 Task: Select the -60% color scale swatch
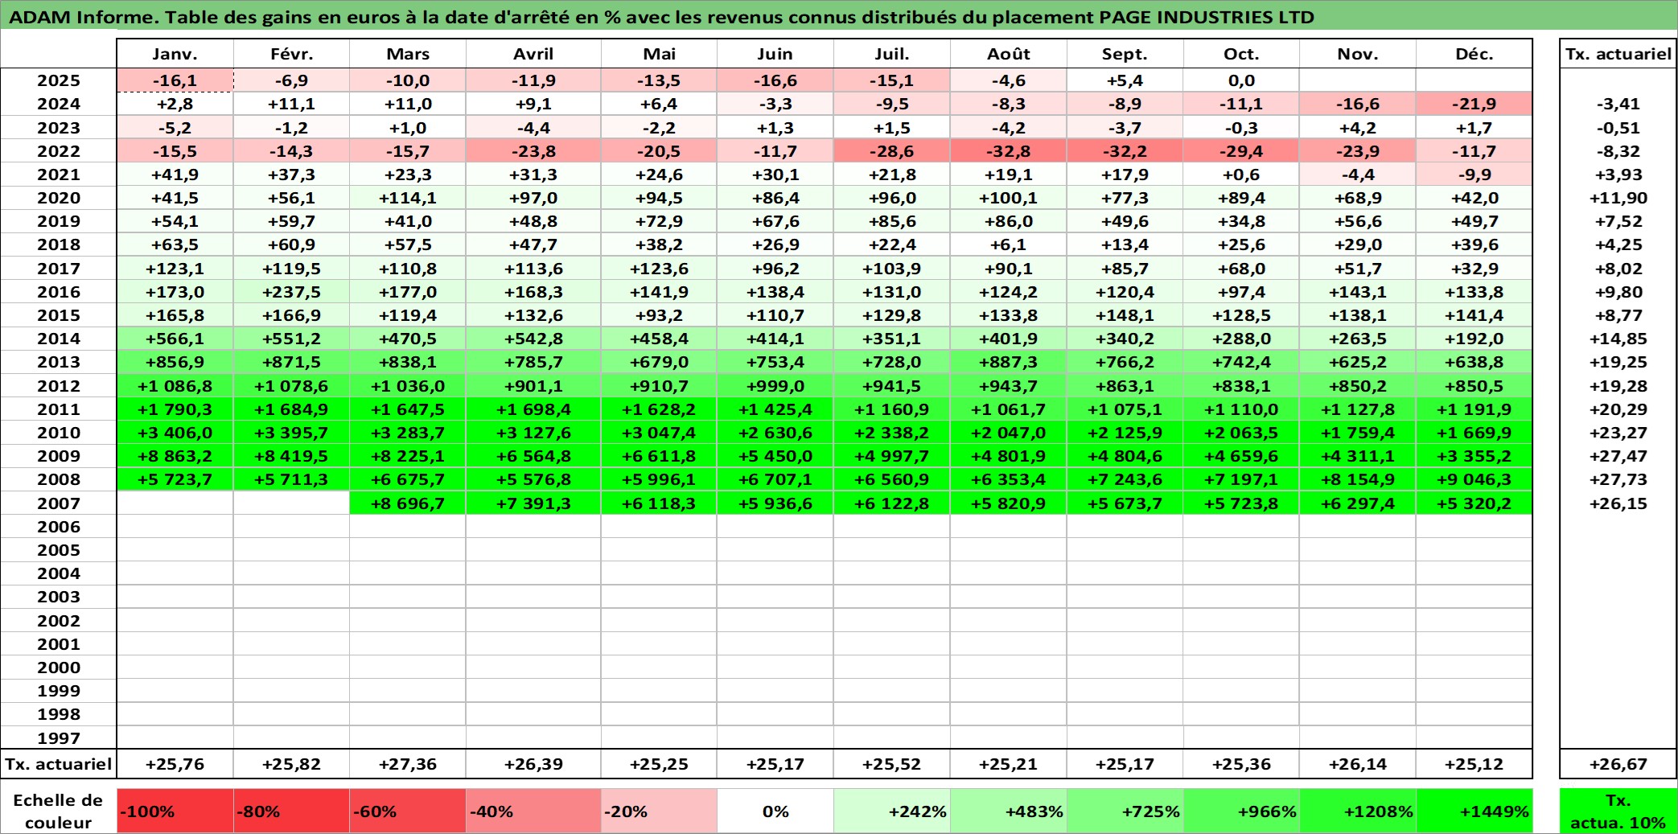click(408, 811)
